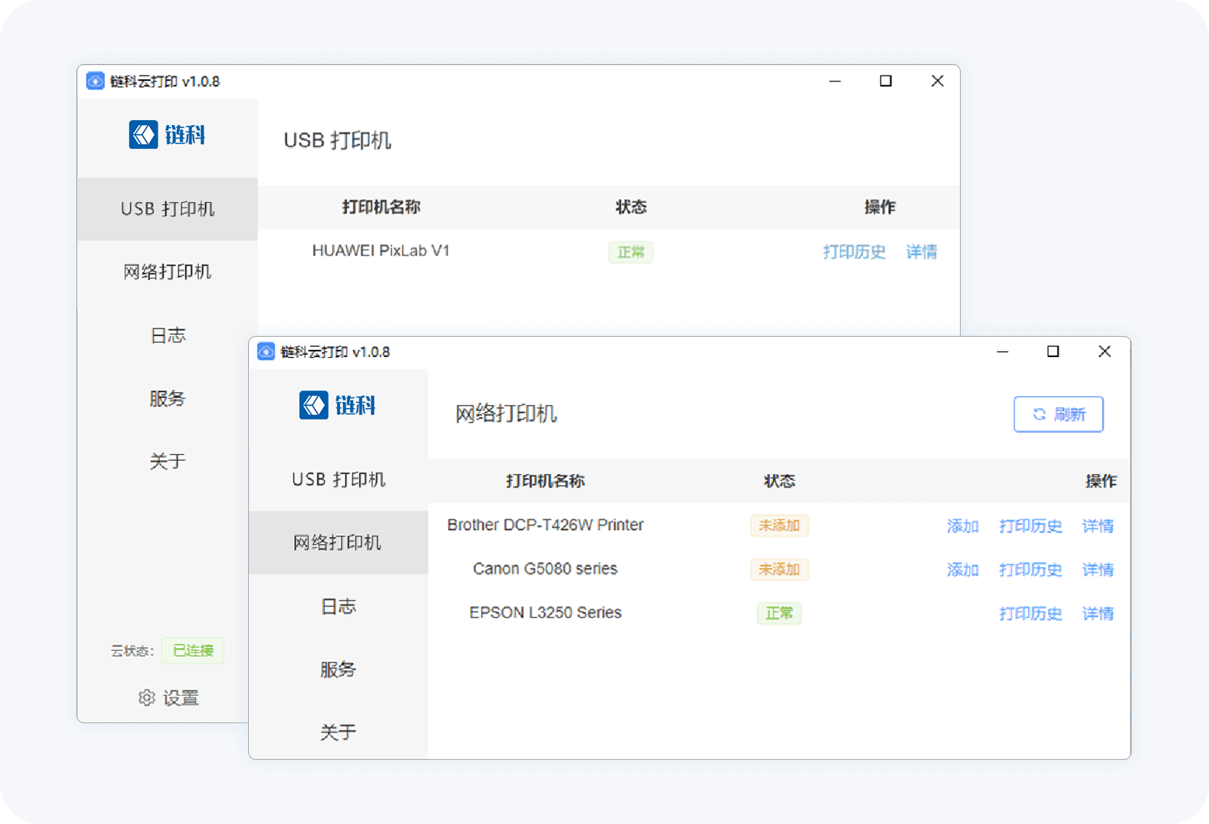Click 操作 header in front window
This screenshot has width=1209, height=824.
tap(1101, 481)
